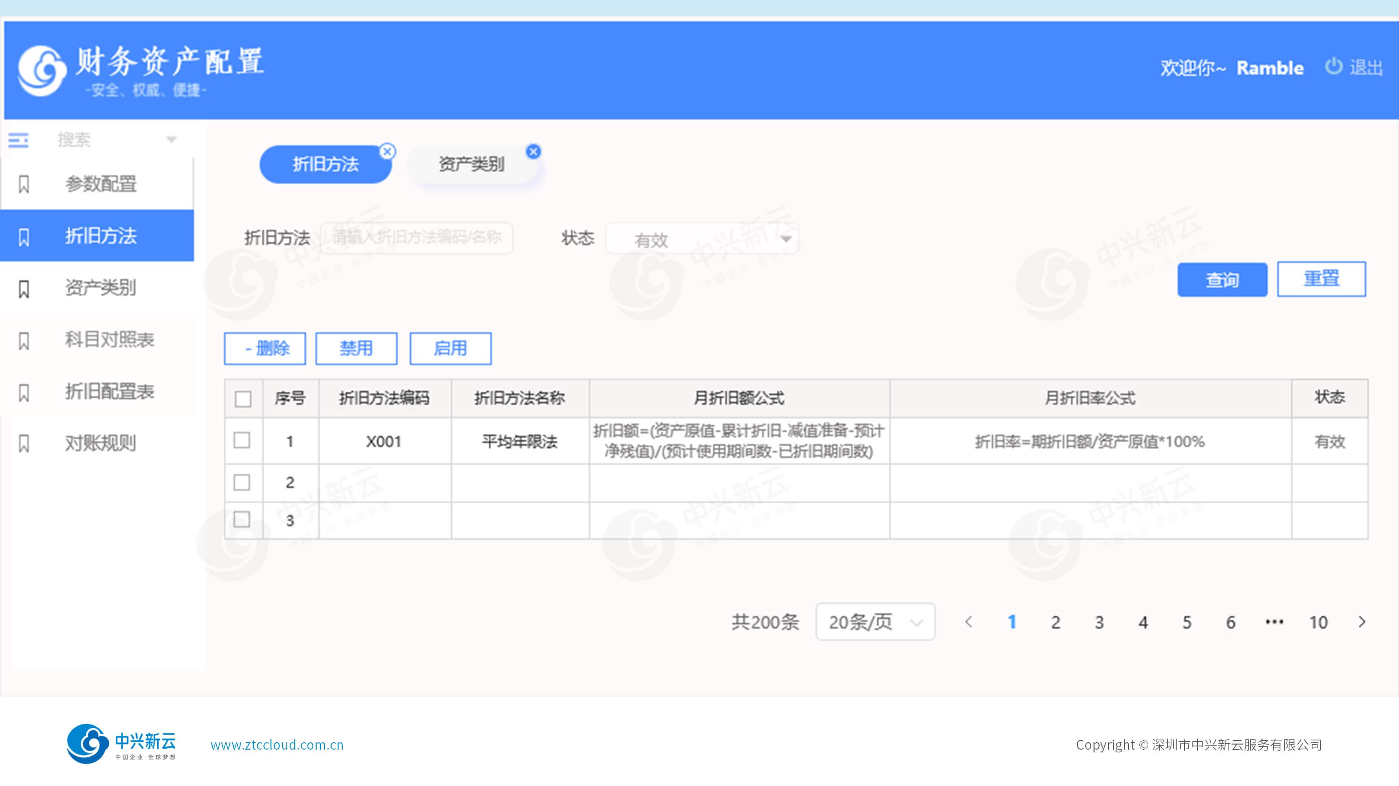Click the 有效 status cell in row 1

pyautogui.click(x=1330, y=441)
